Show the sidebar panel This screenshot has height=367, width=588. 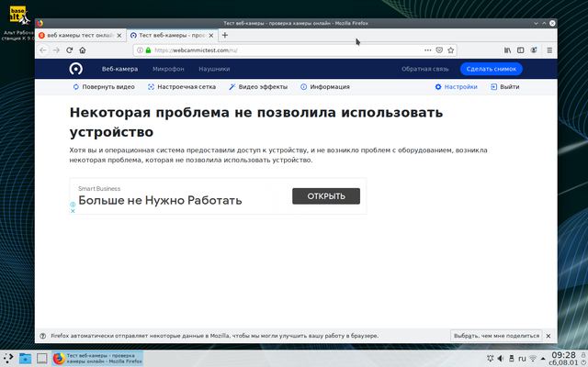pos(521,50)
